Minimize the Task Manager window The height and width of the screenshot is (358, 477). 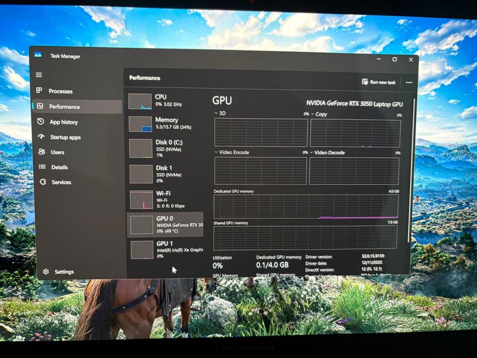click(378, 58)
